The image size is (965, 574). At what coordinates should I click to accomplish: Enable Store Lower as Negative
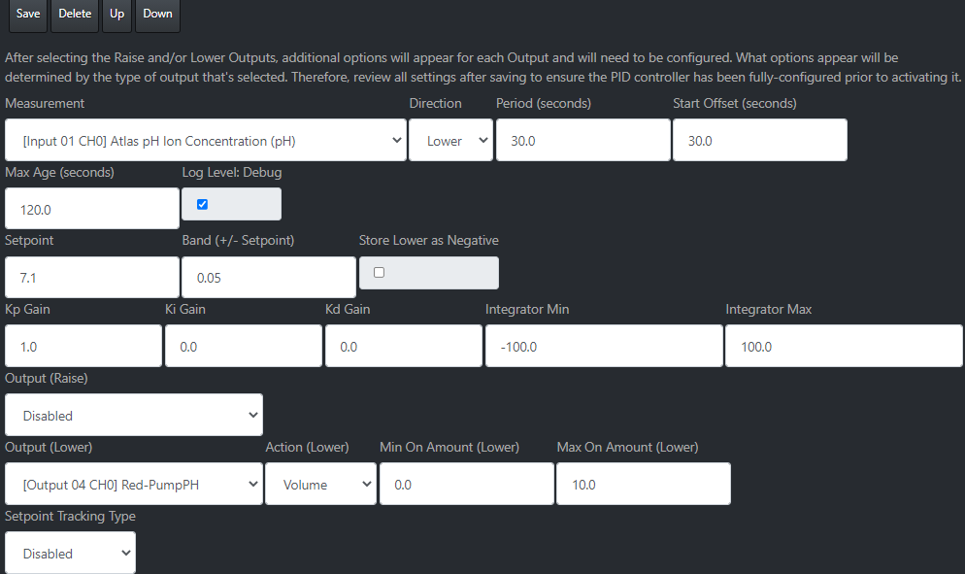(379, 272)
